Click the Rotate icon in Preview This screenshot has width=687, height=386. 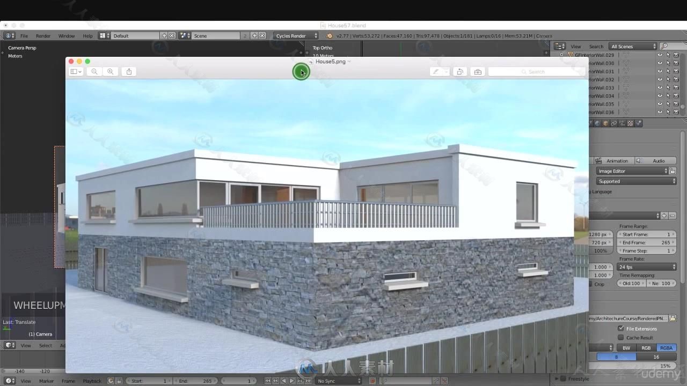[x=460, y=71]
